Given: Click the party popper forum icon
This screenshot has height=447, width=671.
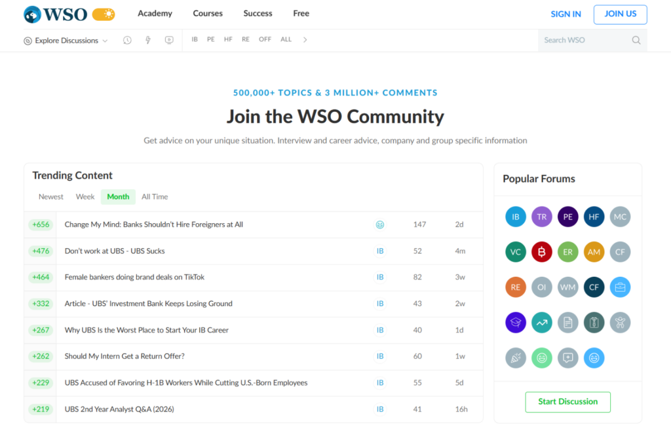Looking at the screenshot, I should click(516, 358).
